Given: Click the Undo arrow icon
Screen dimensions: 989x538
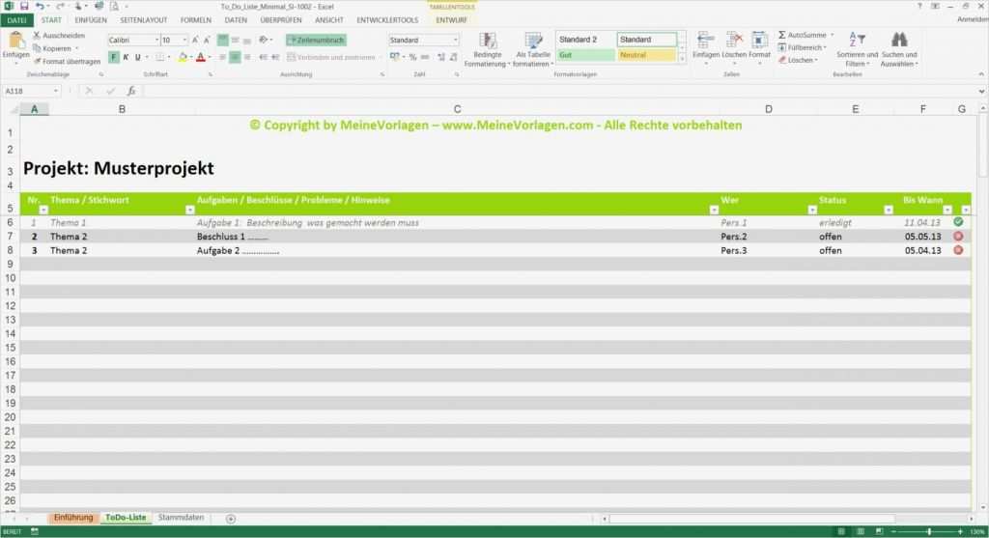Looking at the screenshot, I should pos(40,7).
